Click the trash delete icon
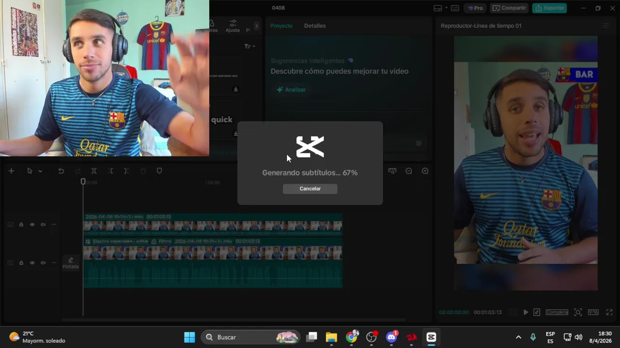 pos(143,171)
